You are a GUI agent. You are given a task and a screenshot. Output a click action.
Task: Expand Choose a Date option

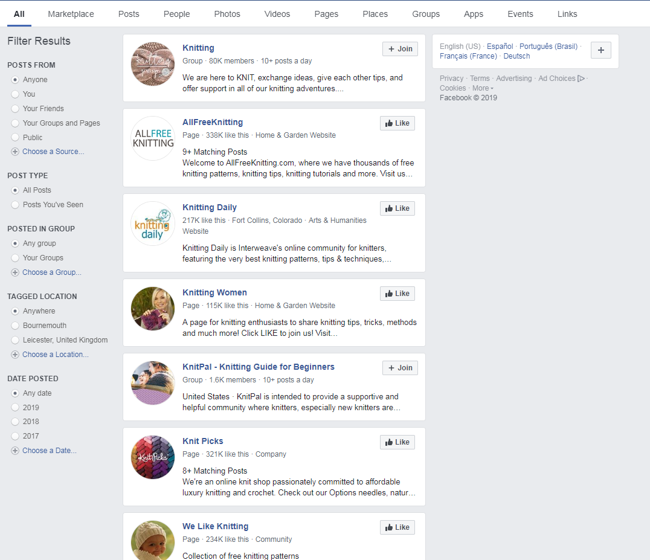click(x=50, y=451)
